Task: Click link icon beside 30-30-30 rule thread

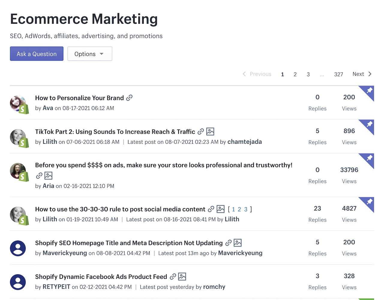Action: (x=211, y=209)
